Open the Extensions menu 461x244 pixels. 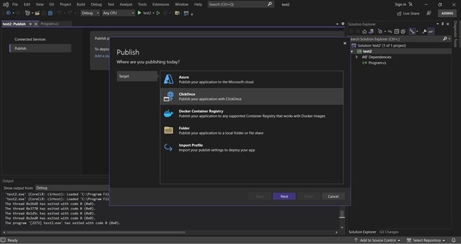click(x=161, y=4)
